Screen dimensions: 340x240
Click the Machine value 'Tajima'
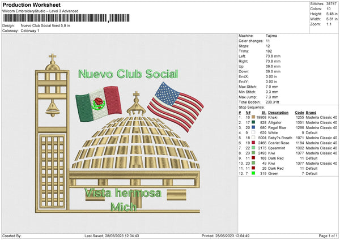[271, 36]
